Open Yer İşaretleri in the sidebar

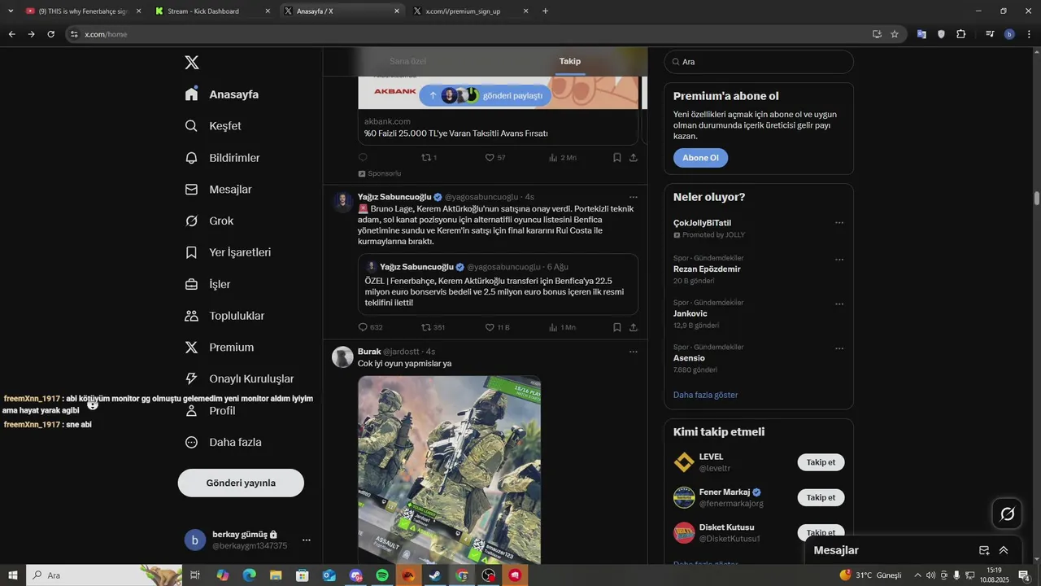pos(228,253)
